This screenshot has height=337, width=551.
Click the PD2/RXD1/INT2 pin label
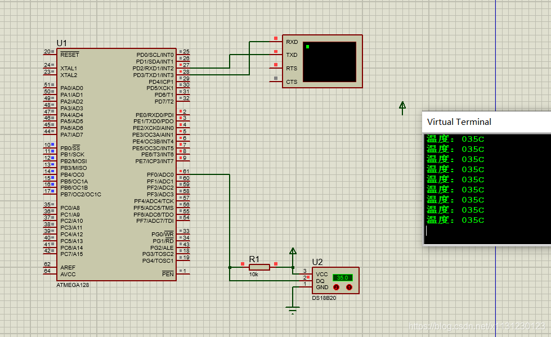153,68
